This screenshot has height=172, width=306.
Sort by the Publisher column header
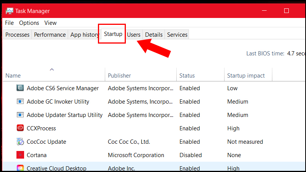[119, 76]
